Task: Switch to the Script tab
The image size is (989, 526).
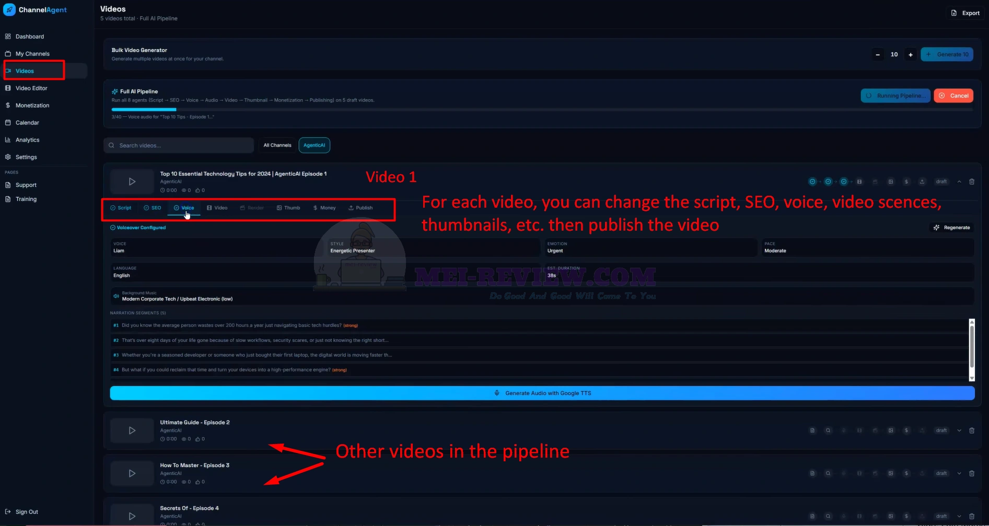Action: pos(121,208)
